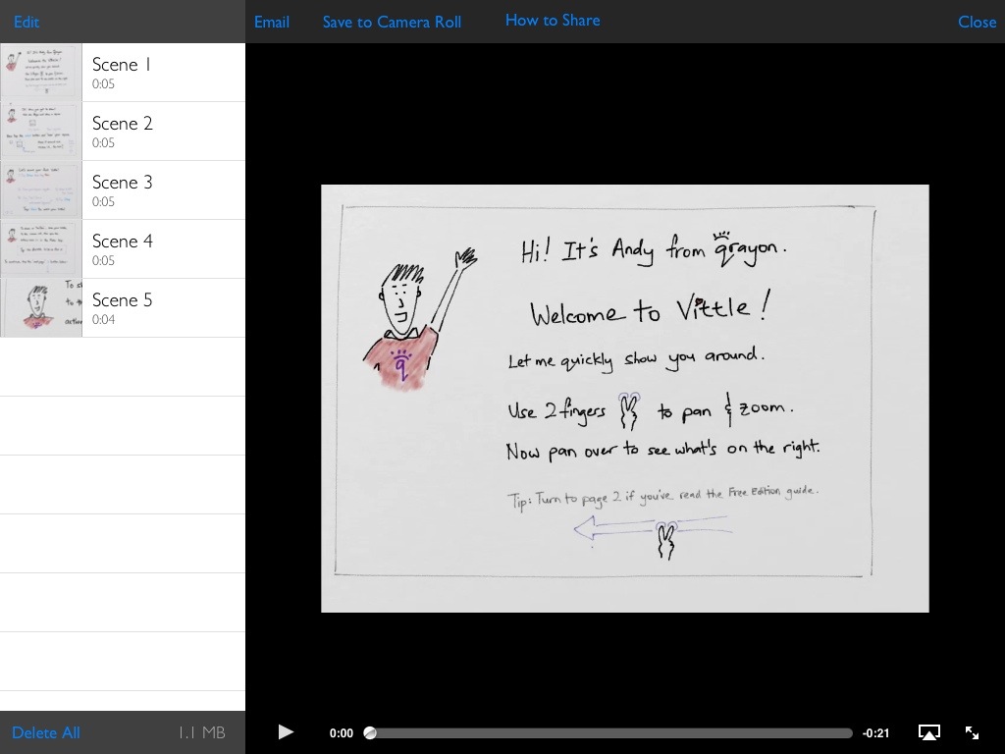Screen dimensions: 1005x754
Task: Click the Edit button in scene list
Action: tap(26, 22)
